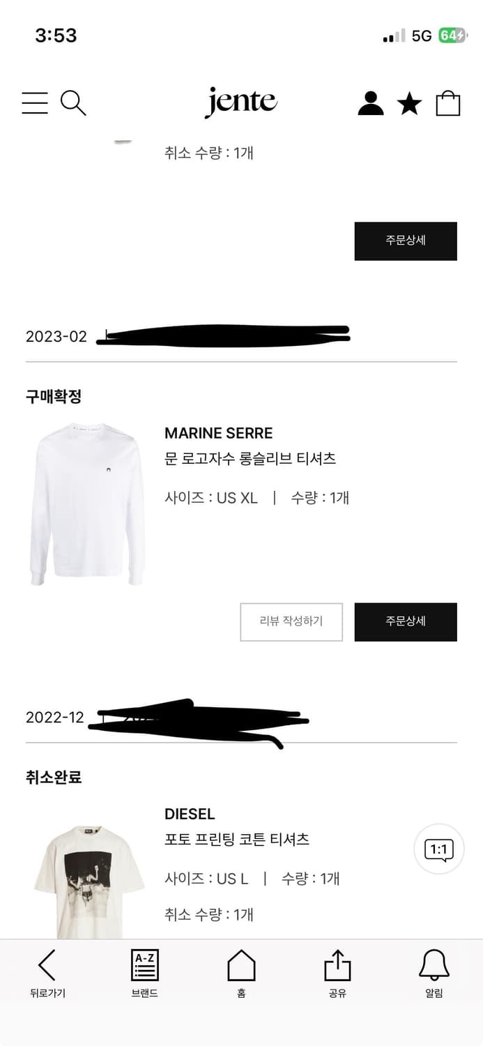Open my account profile
Viewport: 483px width, 1046px height.
[x=370, y=103]
